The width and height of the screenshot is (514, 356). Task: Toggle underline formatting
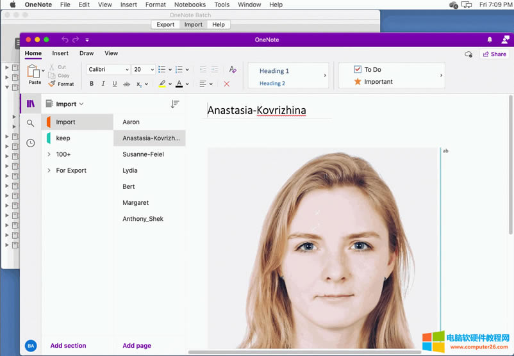click(x=115, y=84)
